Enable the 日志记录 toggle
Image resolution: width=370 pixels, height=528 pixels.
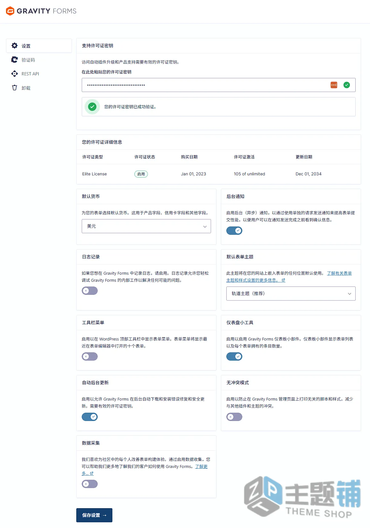(x=90, y=291)
